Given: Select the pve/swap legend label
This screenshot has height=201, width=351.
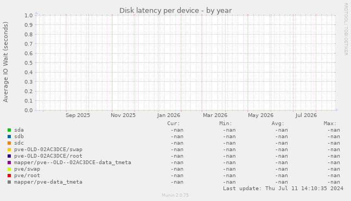Looking at the screenshot, I should [27, 169].
